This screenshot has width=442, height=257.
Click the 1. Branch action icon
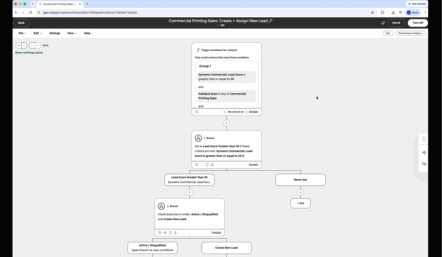(x=198, y=138)
